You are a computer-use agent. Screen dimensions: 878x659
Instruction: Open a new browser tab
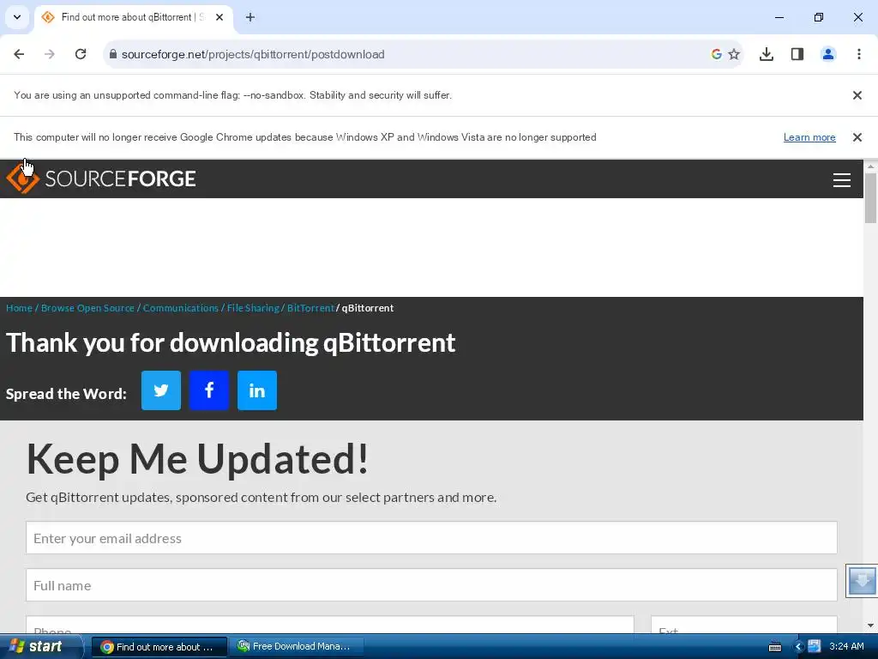tap(250, 17)
